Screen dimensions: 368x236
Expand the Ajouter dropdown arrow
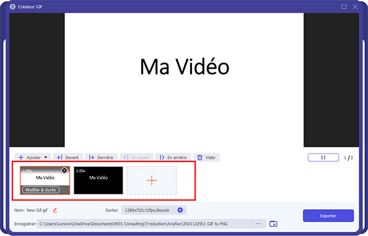coord(46,157)
